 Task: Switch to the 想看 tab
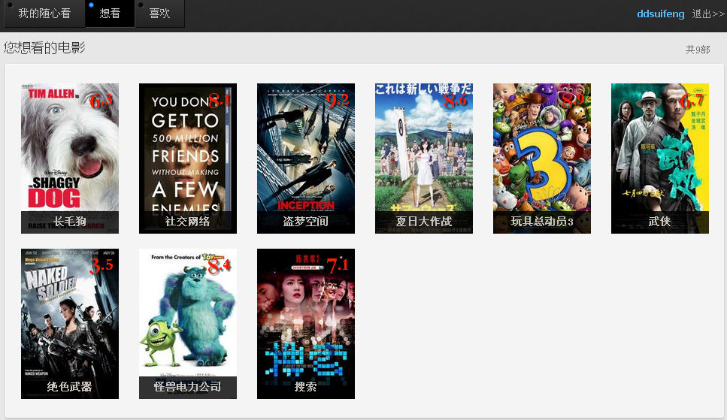point(110,14)
